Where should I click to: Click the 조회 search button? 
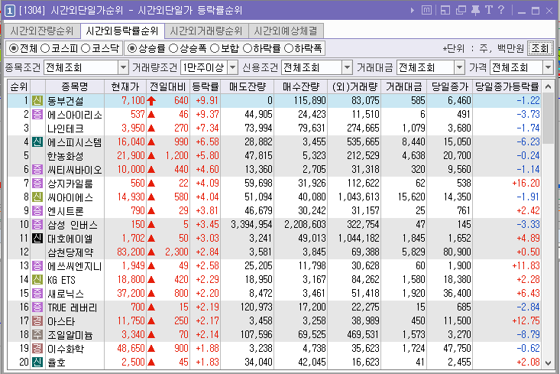[x=540, y=48]
